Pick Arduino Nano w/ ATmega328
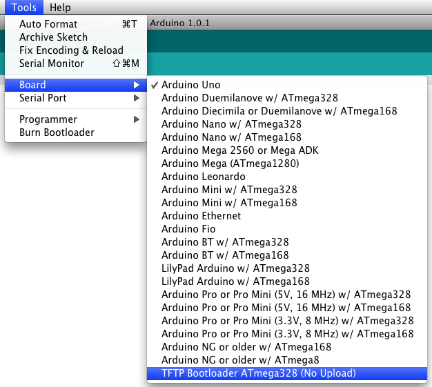The width and height of the screenshot is (432, 387). point(287,124)
